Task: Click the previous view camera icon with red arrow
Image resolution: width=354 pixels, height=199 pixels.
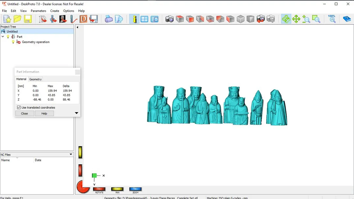Action: pyautogui.click(x=261, y=19)
